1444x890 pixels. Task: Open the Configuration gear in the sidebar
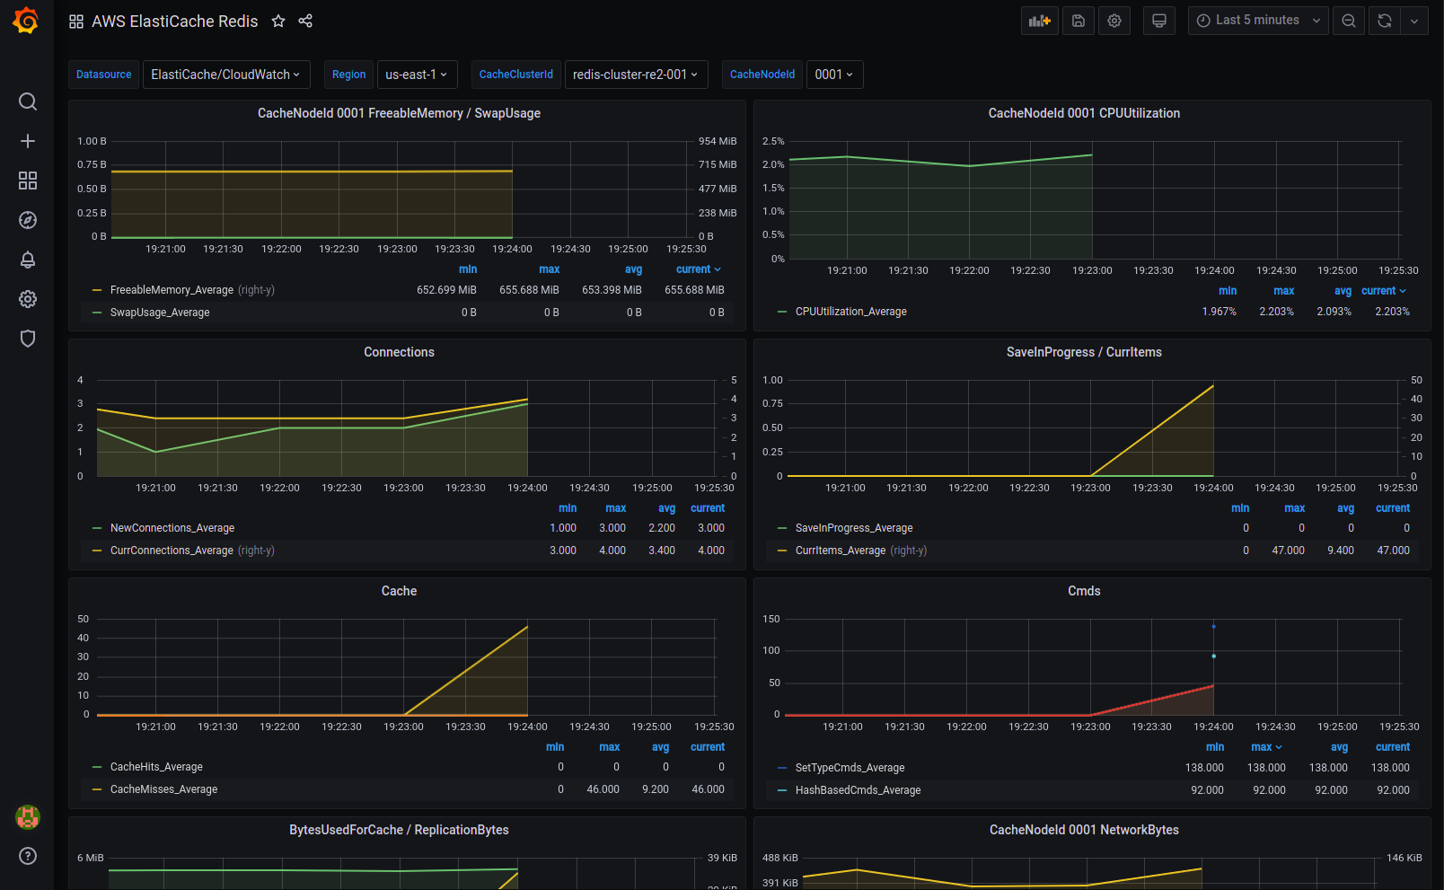[x=28, y=299]
